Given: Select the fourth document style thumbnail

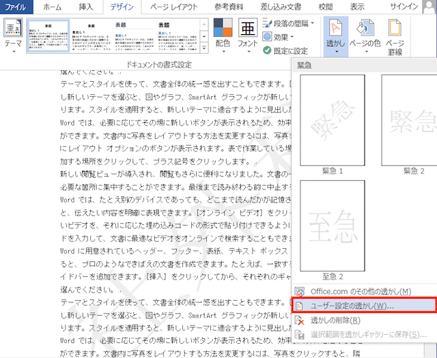Looking at the screenshot, I should [178, 36].
